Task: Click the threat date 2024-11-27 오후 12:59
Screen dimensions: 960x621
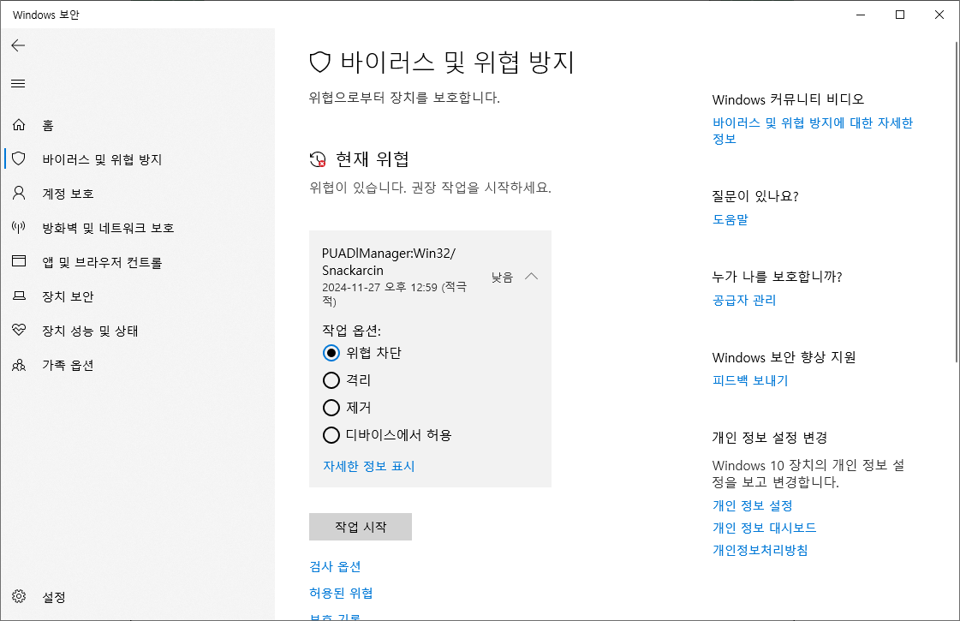Action: click(379, 287)
